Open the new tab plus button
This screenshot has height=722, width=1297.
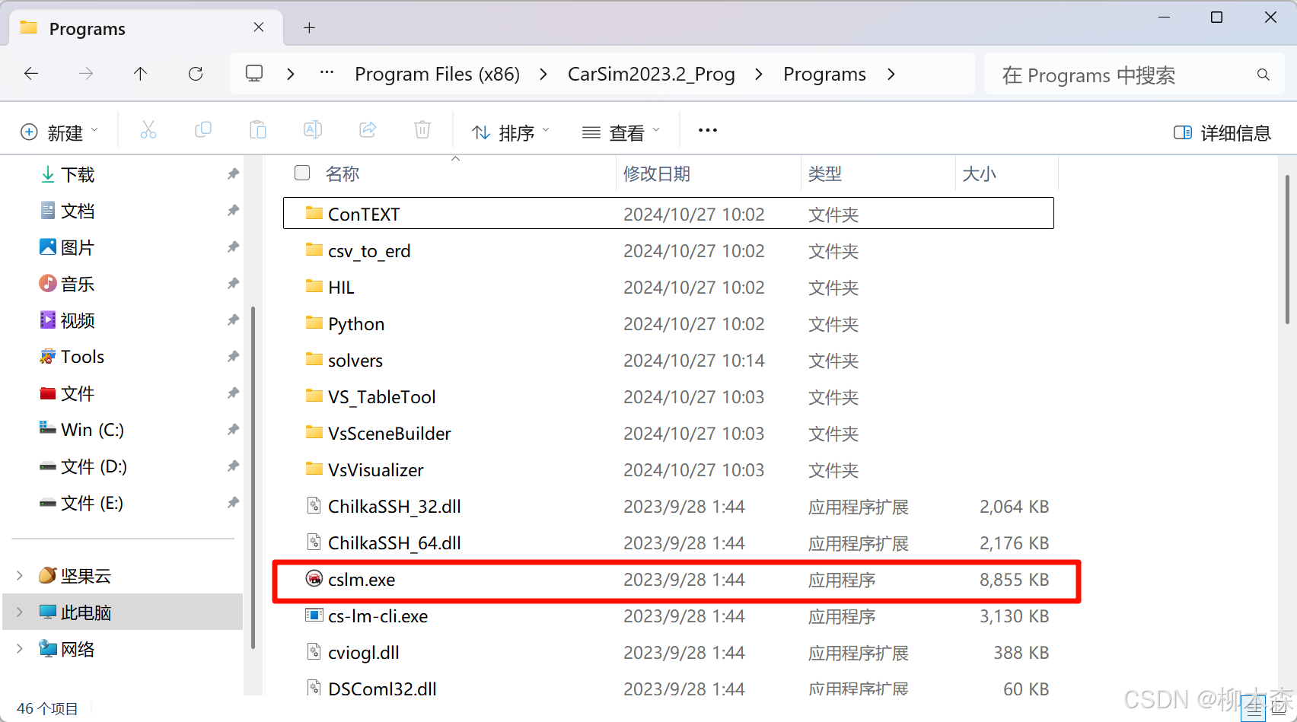click(x=309, y=28)
